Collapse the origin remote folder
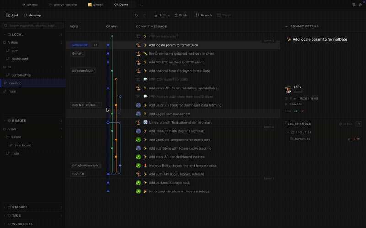 (x=32, y=129)
